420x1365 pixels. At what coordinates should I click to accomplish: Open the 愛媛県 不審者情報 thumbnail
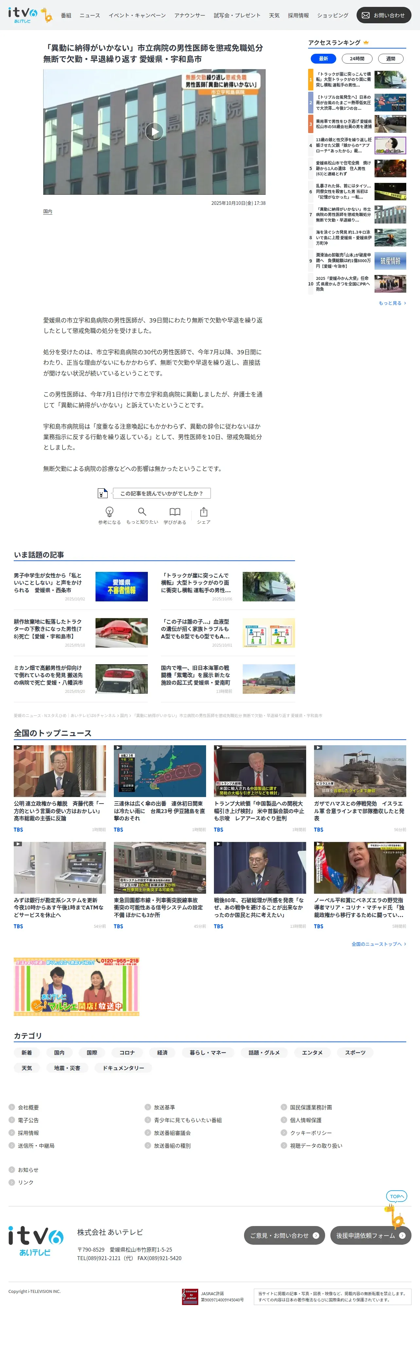click(121, 587)
